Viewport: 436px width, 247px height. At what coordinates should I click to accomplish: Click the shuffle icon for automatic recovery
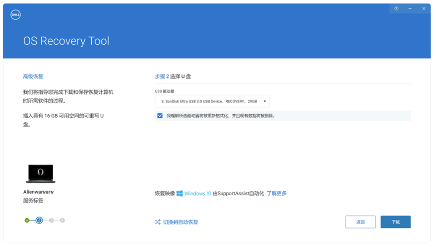[158, 222]
